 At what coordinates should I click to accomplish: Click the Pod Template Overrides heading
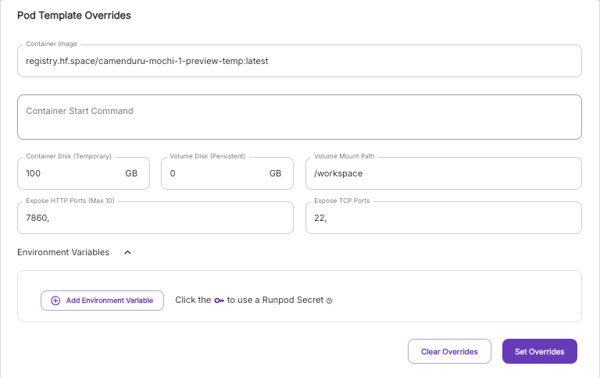tap(74, 16)
